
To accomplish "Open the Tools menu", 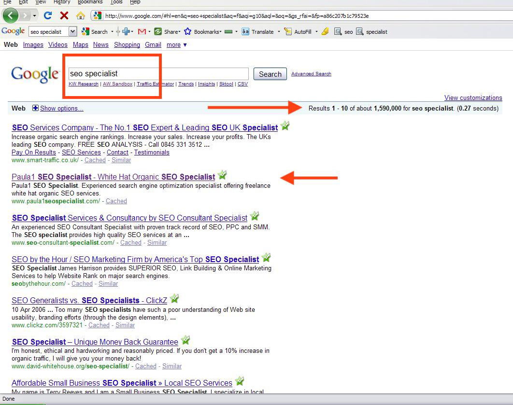I will pos(116,2).
